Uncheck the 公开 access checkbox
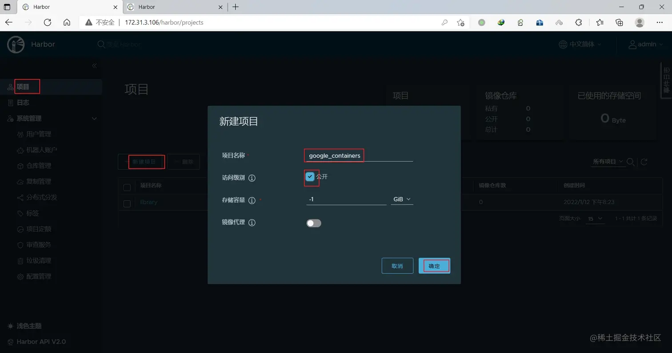Image resolution: width=672 pixels, height=353 pixels. tap(310, 176)
